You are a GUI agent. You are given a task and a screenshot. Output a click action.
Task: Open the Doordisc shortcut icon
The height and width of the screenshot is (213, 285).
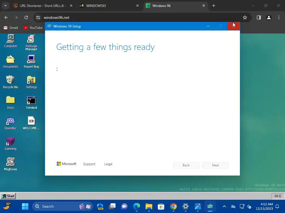click(10, 123)
